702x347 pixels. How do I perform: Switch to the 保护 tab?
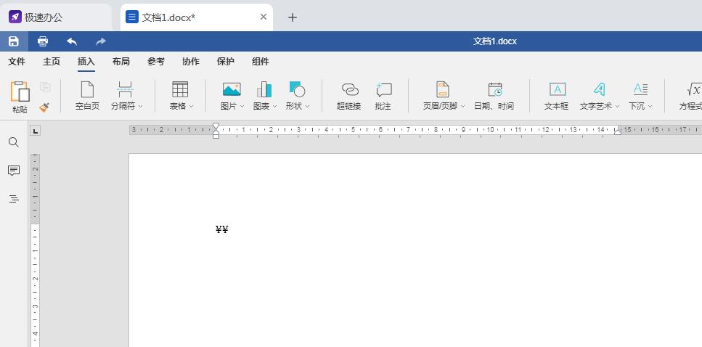coord(226,62)
